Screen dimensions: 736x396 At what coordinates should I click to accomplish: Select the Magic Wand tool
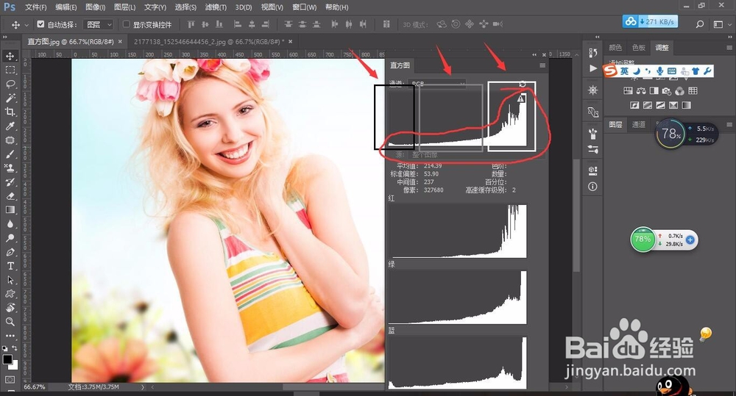pyautogui.click(x=10, y=98)
